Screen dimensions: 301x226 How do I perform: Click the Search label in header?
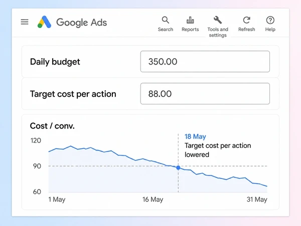[x=166, y=29]
